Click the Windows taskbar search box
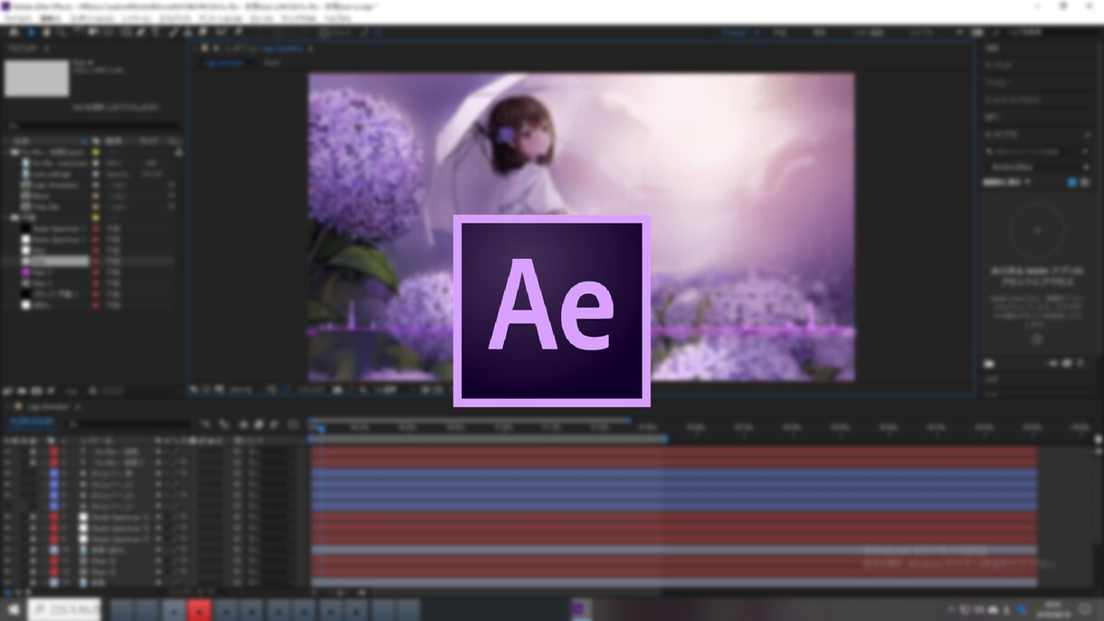Image resolution: width=1104 pixels, height=621 pixels. click(x=64, y=609)
